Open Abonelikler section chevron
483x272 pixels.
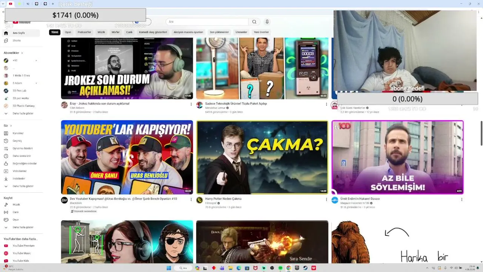click(22, 53)
